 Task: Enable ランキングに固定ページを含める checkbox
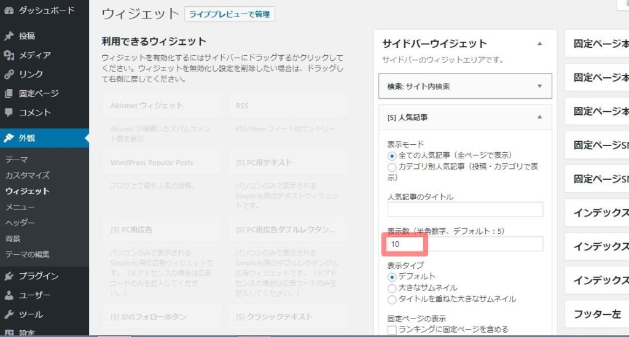[x=392, y=330]
